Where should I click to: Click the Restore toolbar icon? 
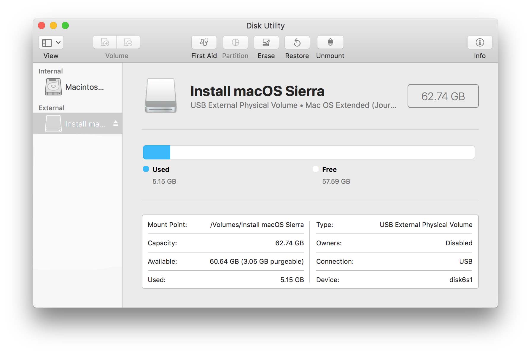pyautogui.click(x=297, y=42)
